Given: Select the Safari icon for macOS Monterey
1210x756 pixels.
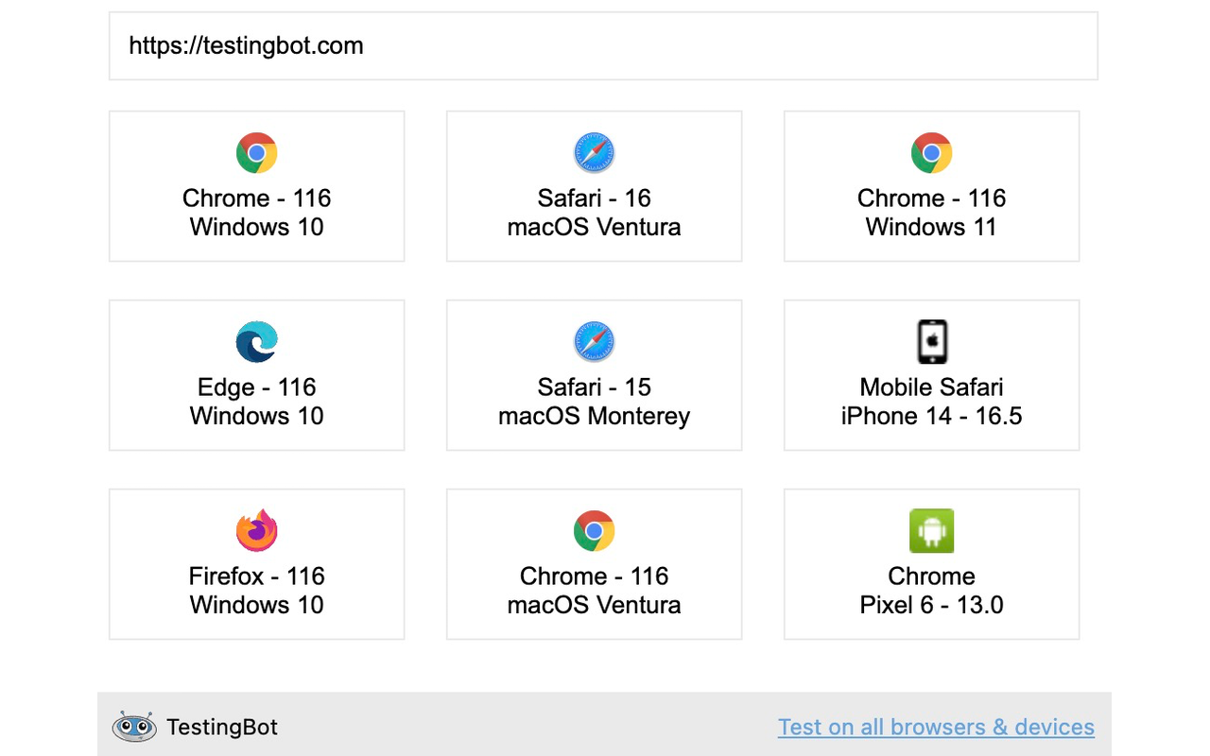Looking at the screenshot, I should [594, 341].
